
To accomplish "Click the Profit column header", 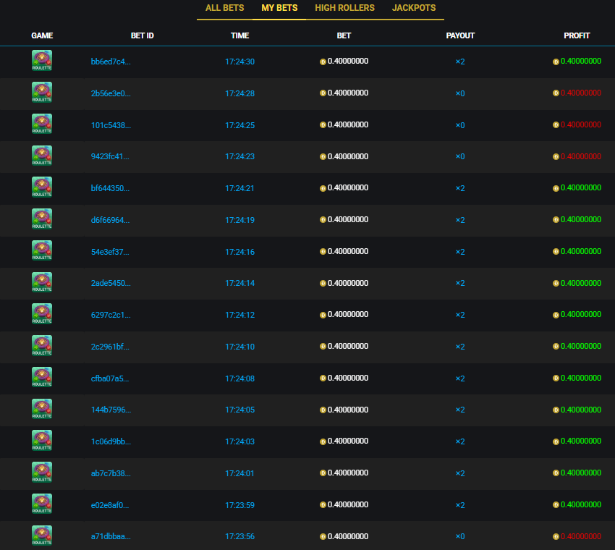I will [577, 35].
